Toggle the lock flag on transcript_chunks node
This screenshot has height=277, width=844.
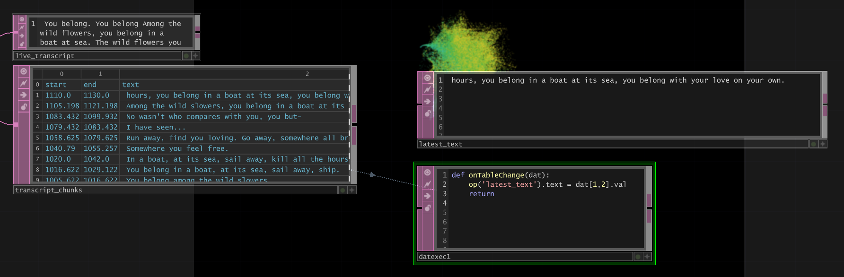23,107
